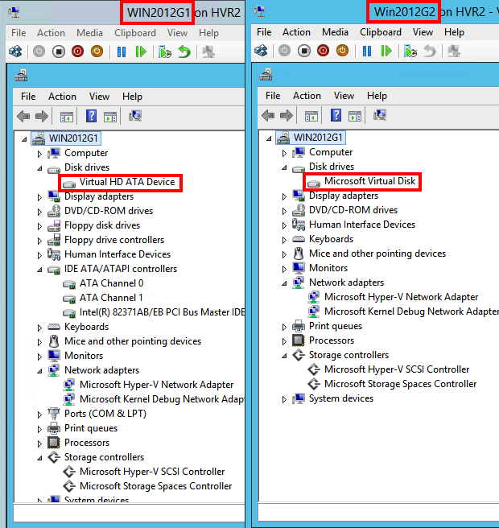Click orange Save button in WIN2012G1 toolbar
The height and width of the screenshot is (528, 499).
(x=97, y=52)
